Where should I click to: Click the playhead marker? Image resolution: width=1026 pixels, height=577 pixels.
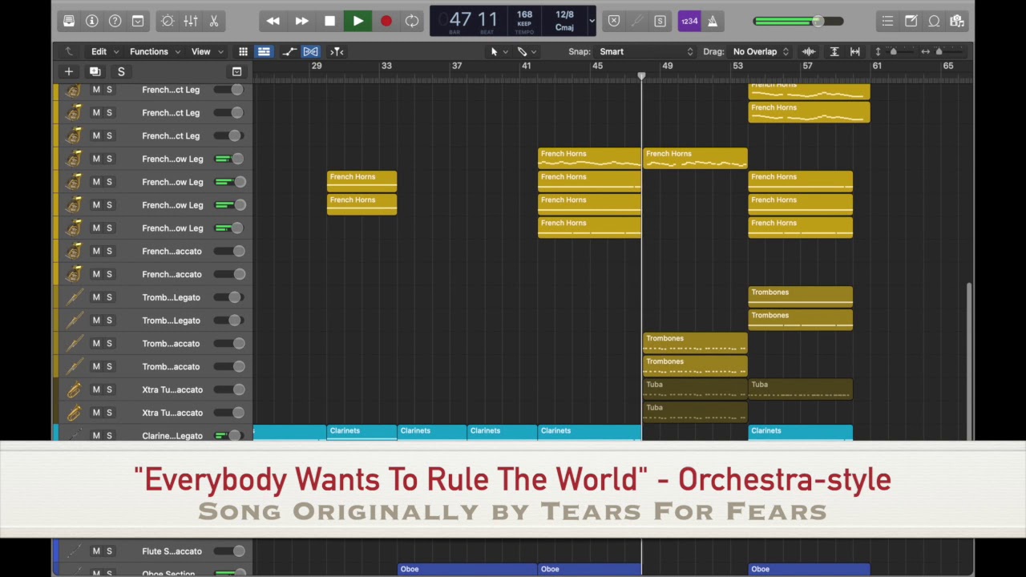641,76
